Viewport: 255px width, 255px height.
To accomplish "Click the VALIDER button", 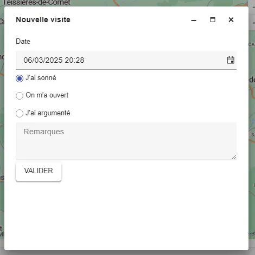I will click(39, 171).
